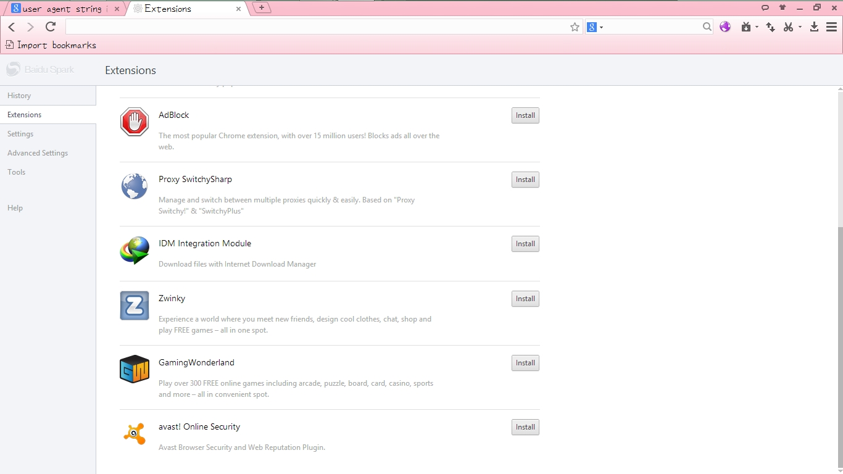Image resolution: width=843 pixels, height=474 pixels.
Task: Expand the scissors screenshot dropdown arrow
Action: click(x=800, y=27)
